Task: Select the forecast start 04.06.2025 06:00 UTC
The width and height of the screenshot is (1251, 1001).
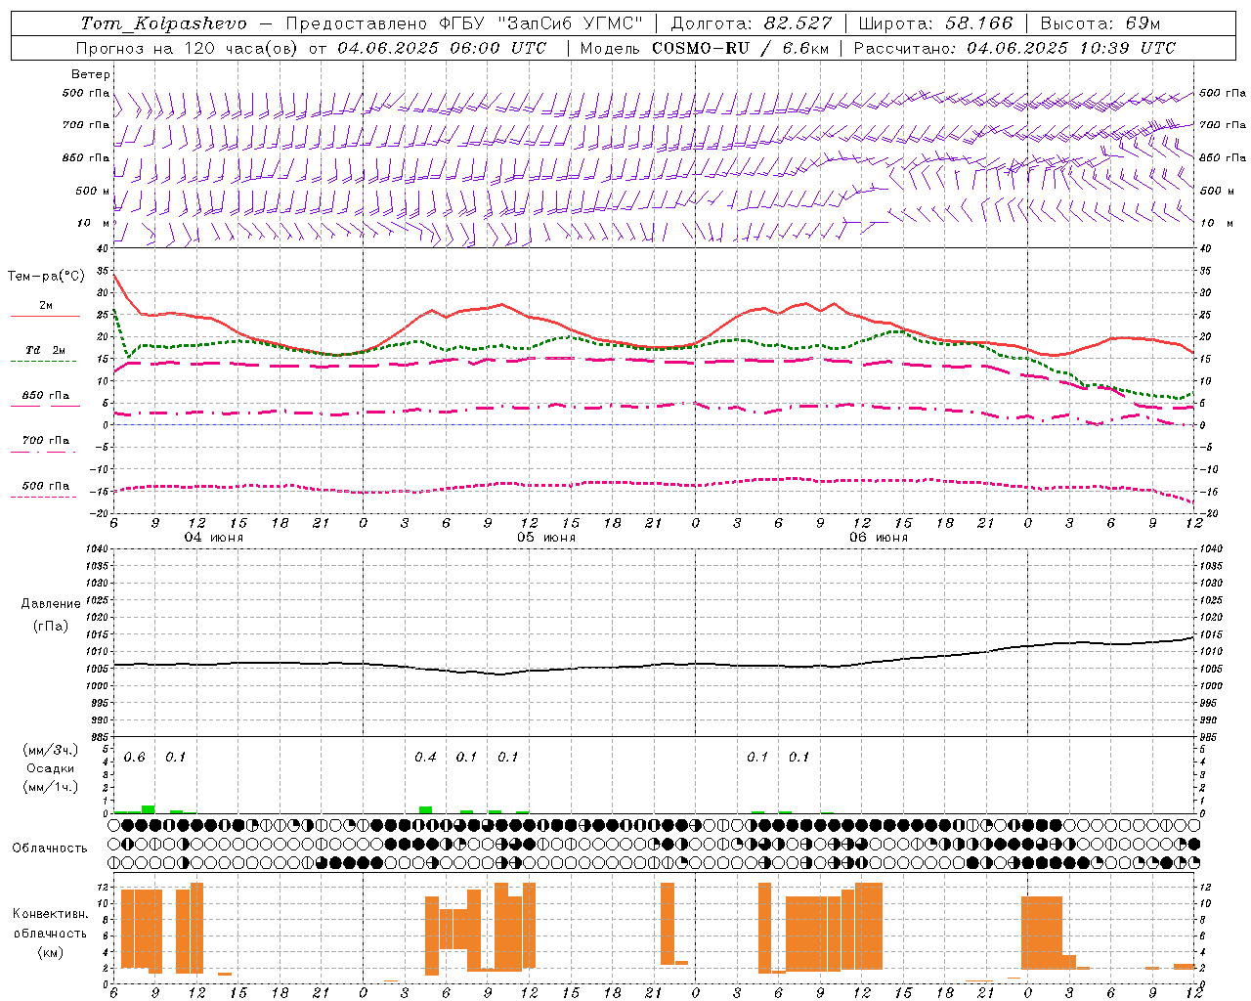Action: 442,48
